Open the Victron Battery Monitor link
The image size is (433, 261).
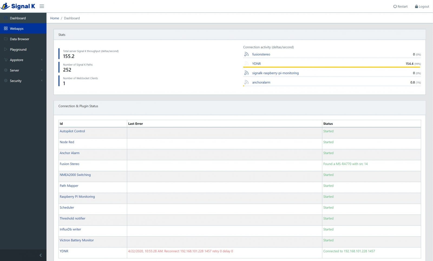(77, 240)
